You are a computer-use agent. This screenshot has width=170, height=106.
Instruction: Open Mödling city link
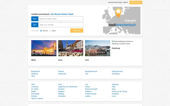pyautogui.click(x=61, y=94)
